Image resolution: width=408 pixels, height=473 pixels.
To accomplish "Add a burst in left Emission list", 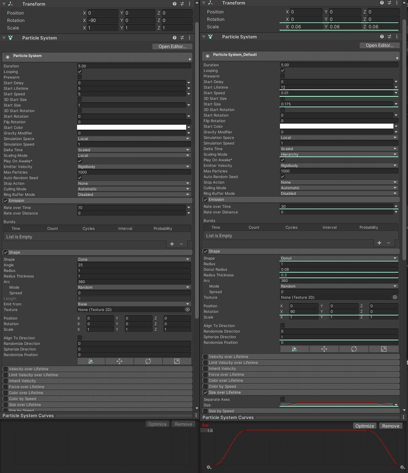I will coord(172,244).
